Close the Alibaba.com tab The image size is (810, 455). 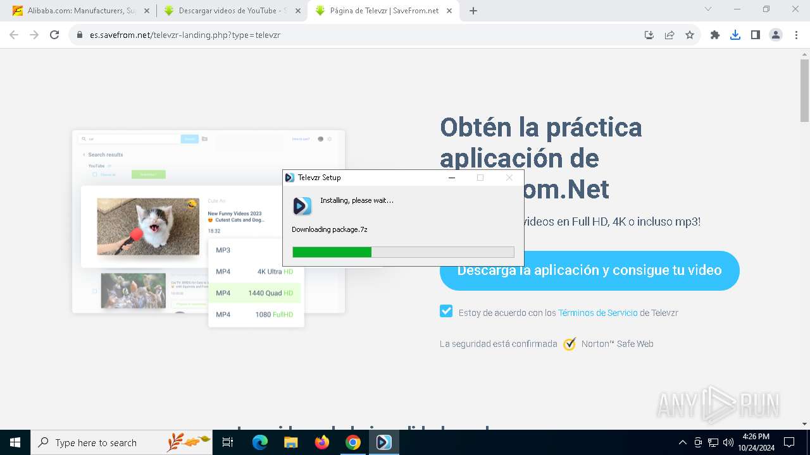(x=147, y=11)
